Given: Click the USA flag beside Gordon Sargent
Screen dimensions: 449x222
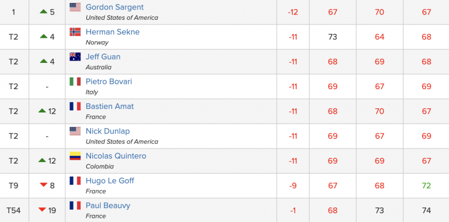Looking at the screenshot, I should pos(75,7).
